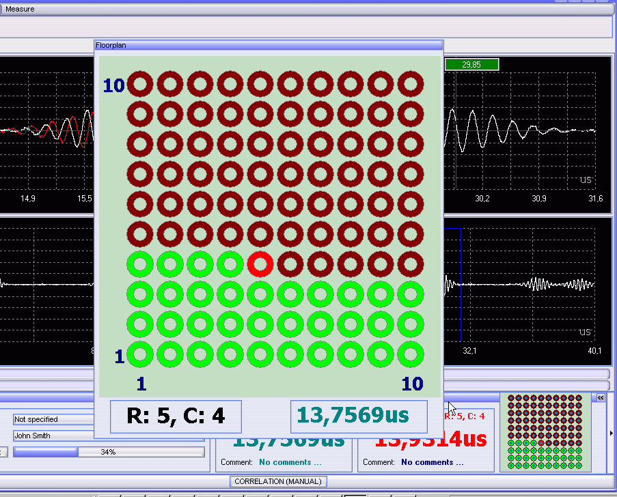Expand the black right-arrow at far right edge

click(x=612, y=433)
